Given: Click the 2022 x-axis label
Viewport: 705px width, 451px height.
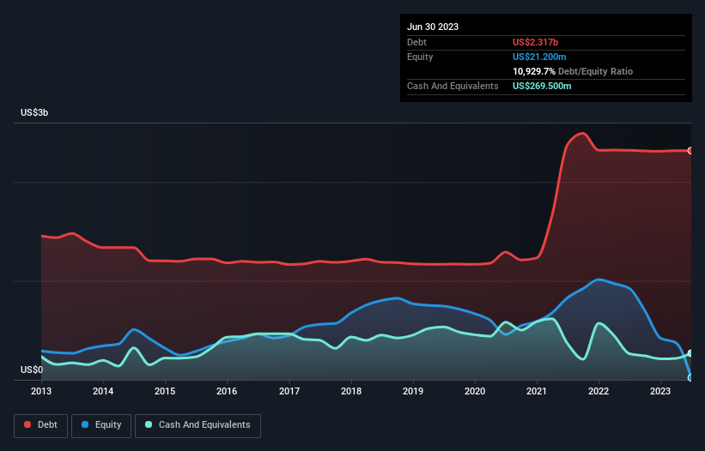Looking at the screenshot, I should pos(599,391).
